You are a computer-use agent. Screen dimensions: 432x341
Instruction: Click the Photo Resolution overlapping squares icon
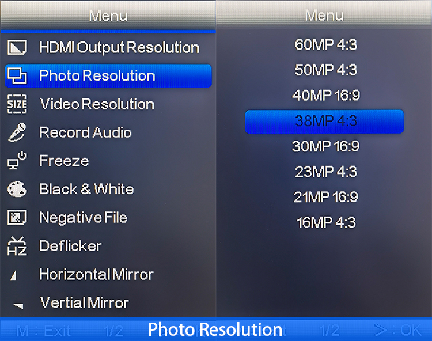coord(17,76)
